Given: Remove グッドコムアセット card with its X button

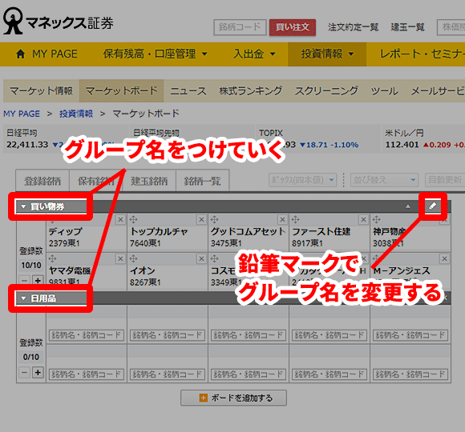Looking at the screenshot, I should point(283,219).
